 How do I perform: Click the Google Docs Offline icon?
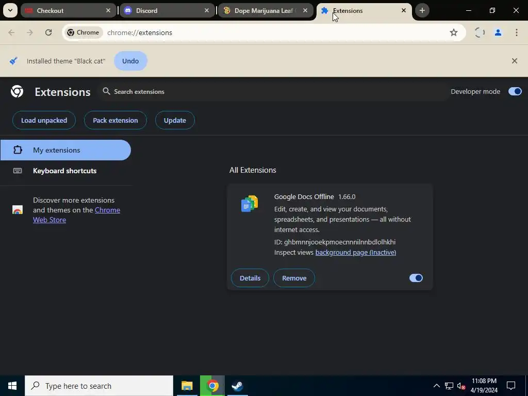tap(250, 204)
